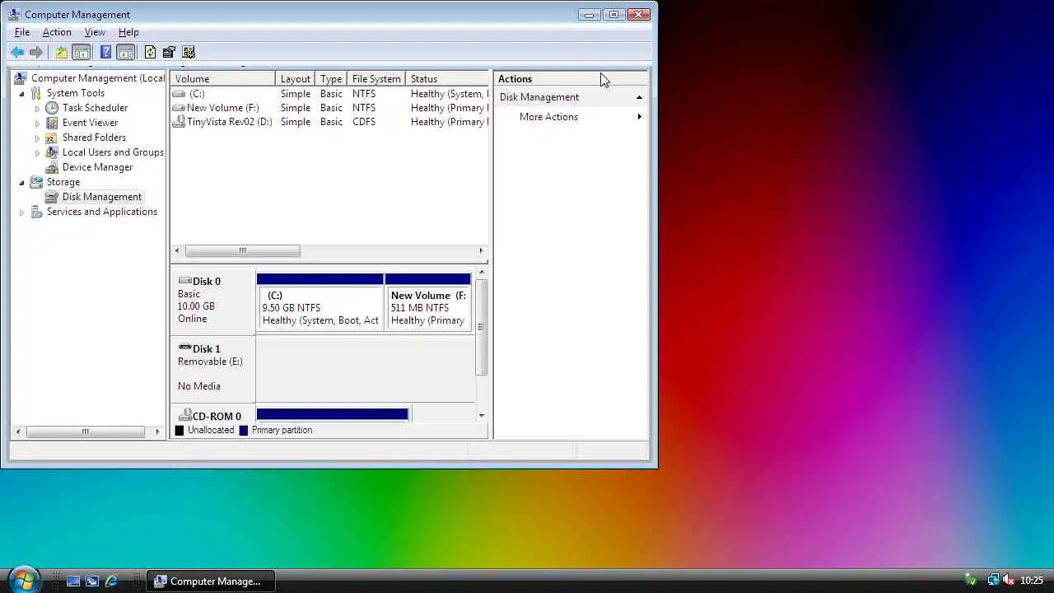
Task: Open the File menu
Action: [22, 32]
